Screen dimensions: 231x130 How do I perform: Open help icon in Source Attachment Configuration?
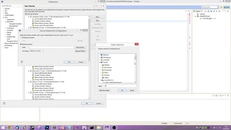[x=22, y=62]
